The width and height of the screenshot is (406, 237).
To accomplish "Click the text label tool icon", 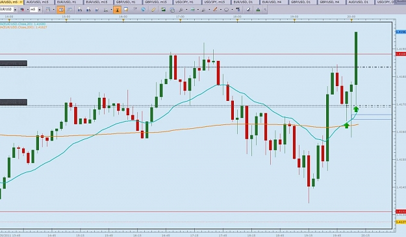I will pos(238,10).
